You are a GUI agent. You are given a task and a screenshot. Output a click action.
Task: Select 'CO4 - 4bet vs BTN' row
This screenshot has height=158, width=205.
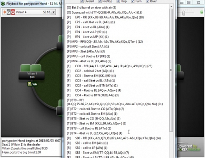93,95
